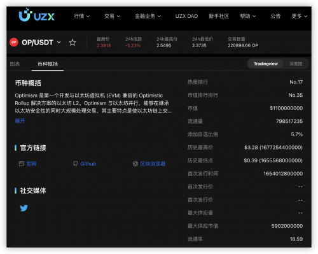The height and width of the screenshot is (254, 318).
Task: Click the volume 220898.66 OP
Action: tap(243, 45)
